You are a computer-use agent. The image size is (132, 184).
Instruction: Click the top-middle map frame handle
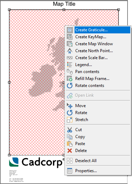coord(64,10)
